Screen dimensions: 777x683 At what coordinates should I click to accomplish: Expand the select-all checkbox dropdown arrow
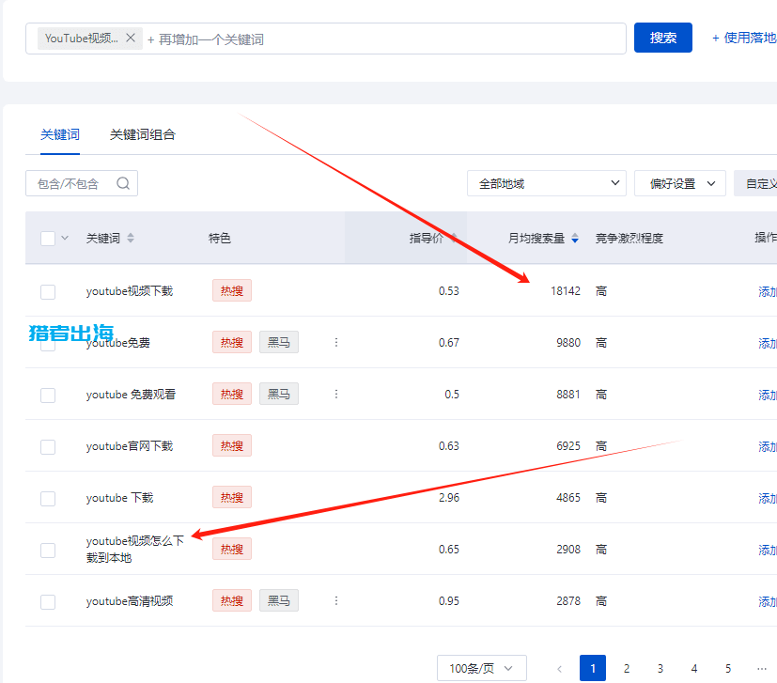tap(65, 238)
